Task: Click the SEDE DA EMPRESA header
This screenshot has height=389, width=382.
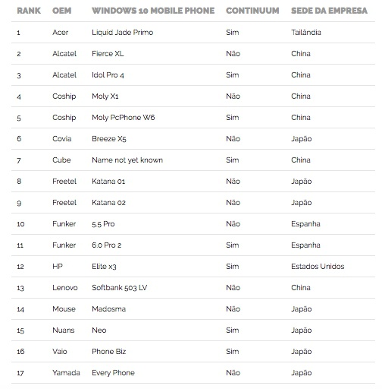Action: 329,11
